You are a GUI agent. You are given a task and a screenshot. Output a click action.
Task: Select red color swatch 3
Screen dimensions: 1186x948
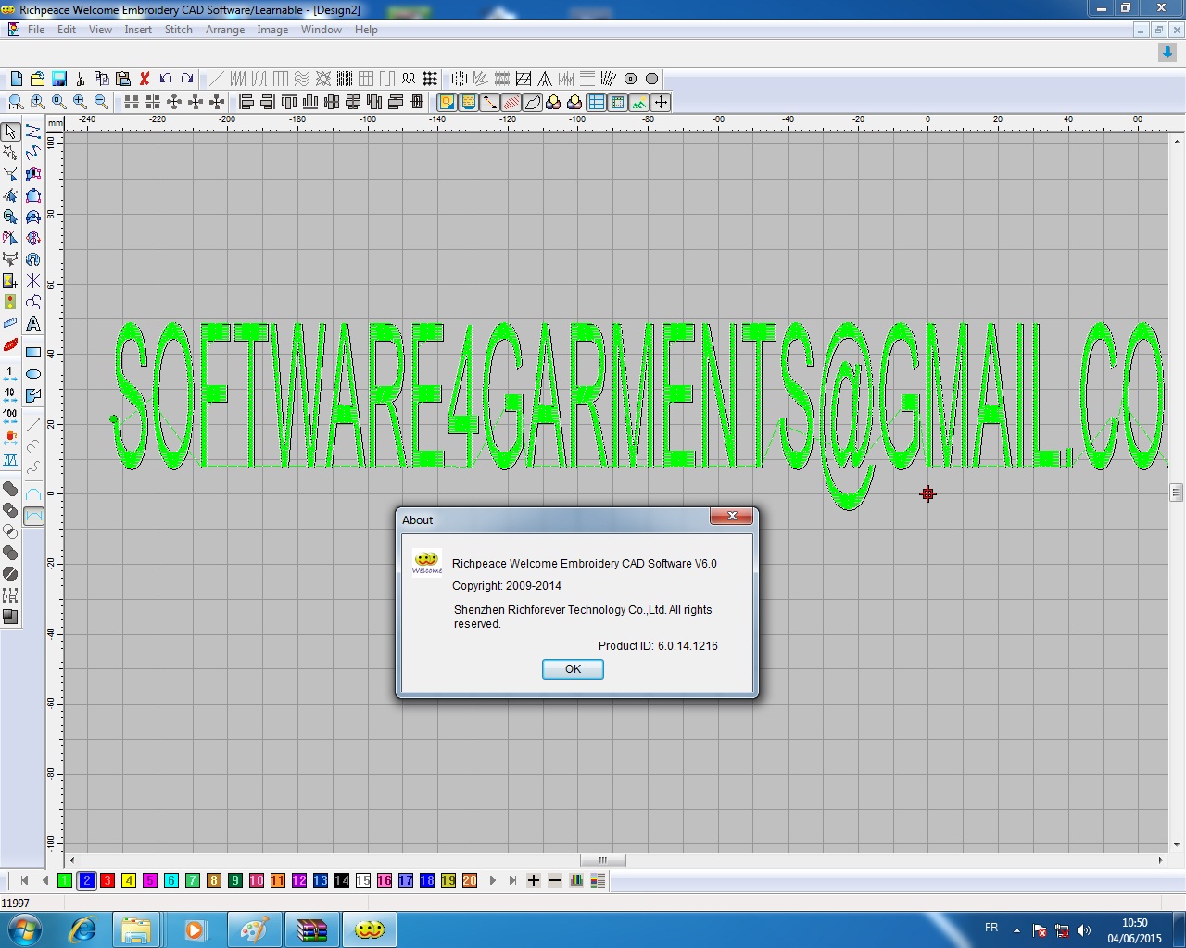coord(107,880)
